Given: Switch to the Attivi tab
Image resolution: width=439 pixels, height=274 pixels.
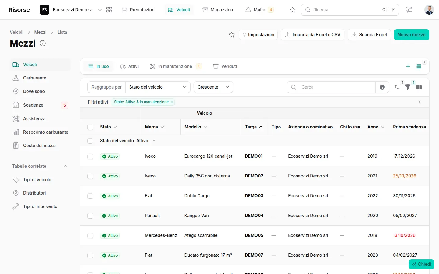Looking at the screenshot, I should click(x=129, y=66).
